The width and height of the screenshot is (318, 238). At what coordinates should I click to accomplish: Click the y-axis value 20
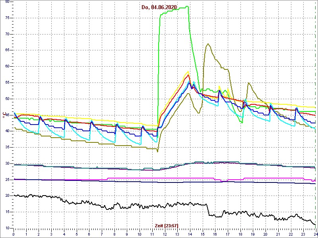pyautogui.click(x=7, y=196)
